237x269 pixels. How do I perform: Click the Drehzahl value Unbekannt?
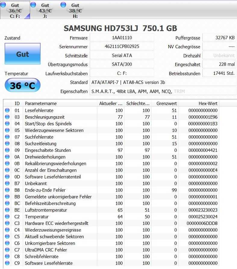219,56
